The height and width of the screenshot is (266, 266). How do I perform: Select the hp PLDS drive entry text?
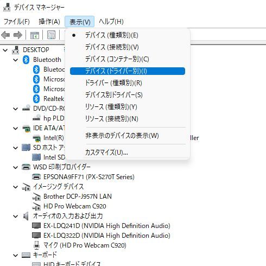click(x=54, y=118)
